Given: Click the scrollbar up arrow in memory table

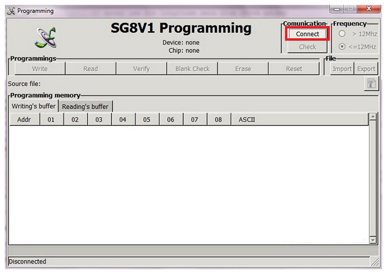Looking at the screenshot, I should coord(372,117).
